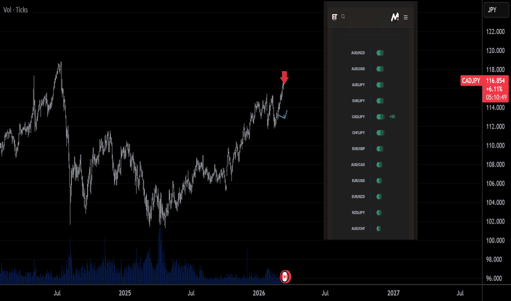Toggle the CAD/JPY switch
Image resolution: width=511 pixels, height=301 pixels.
[x=380, y=117]
